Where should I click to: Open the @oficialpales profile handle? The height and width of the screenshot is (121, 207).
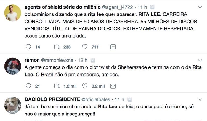(x=95, y=99)
